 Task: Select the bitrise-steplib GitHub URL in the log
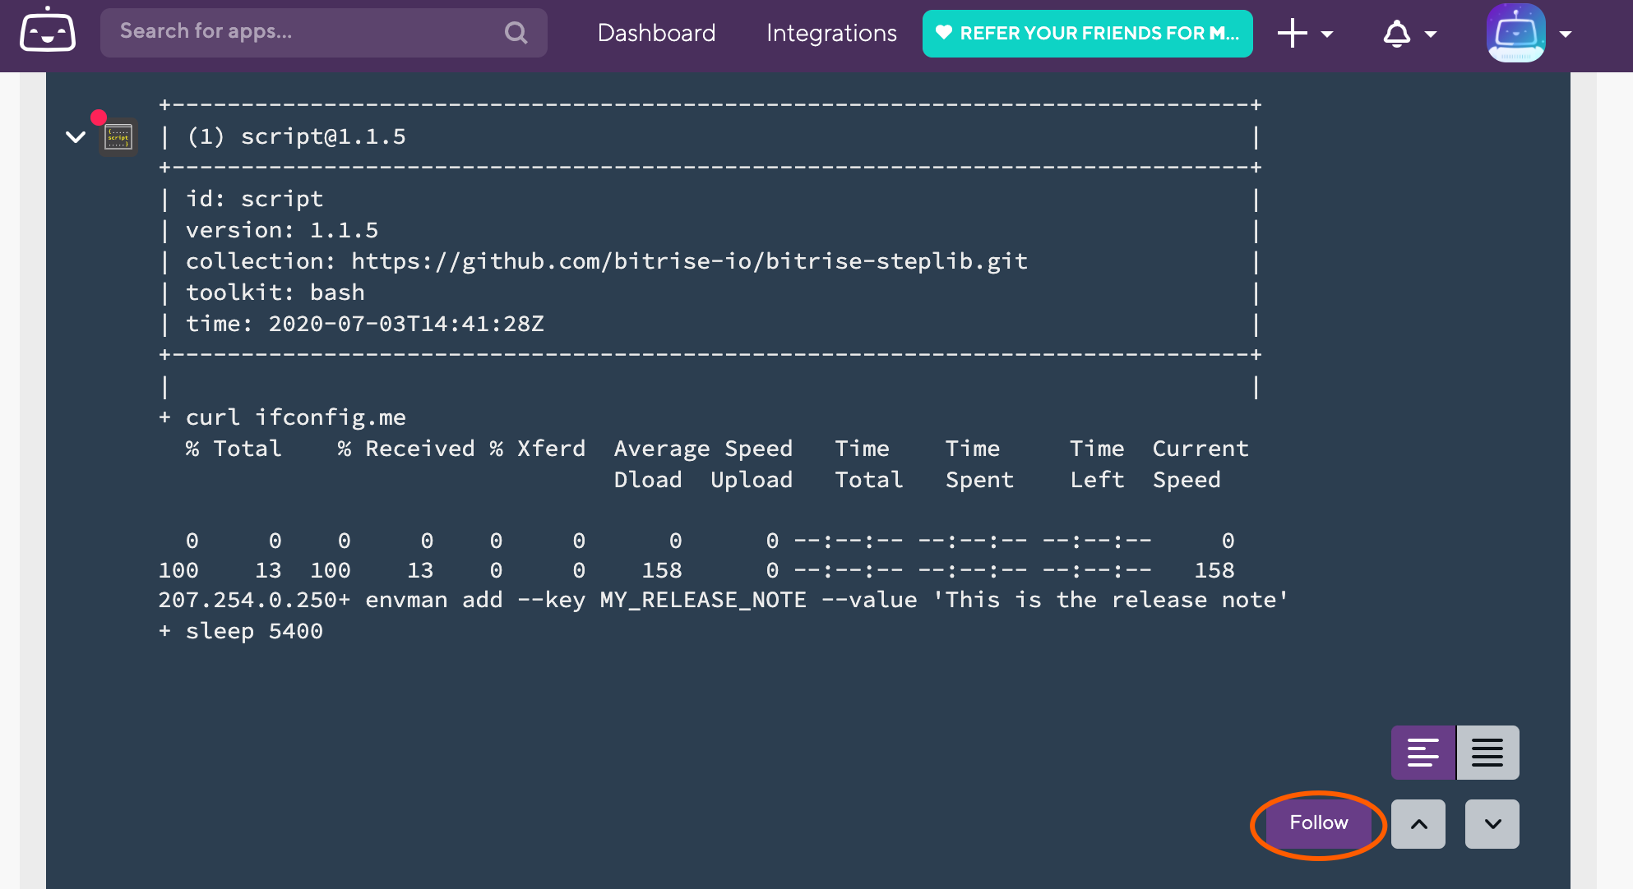click(x=689, y=260)
